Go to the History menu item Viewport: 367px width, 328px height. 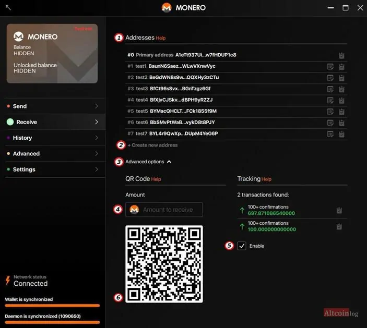55,138
